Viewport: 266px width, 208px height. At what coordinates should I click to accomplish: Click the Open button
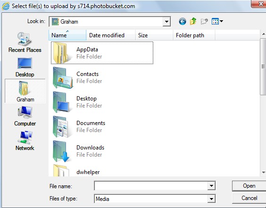click(x=249, y=186)
